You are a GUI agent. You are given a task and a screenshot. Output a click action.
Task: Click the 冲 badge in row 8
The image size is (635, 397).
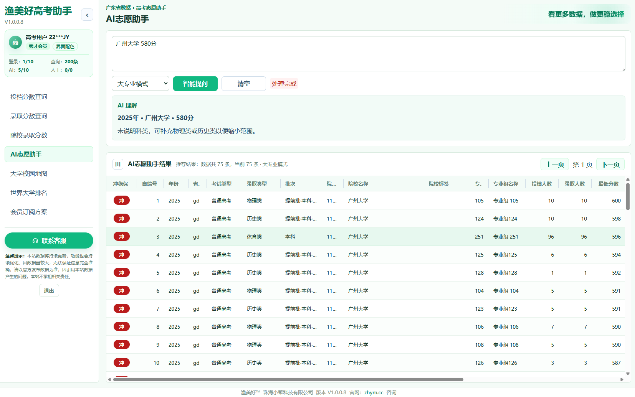click(122, 327)
